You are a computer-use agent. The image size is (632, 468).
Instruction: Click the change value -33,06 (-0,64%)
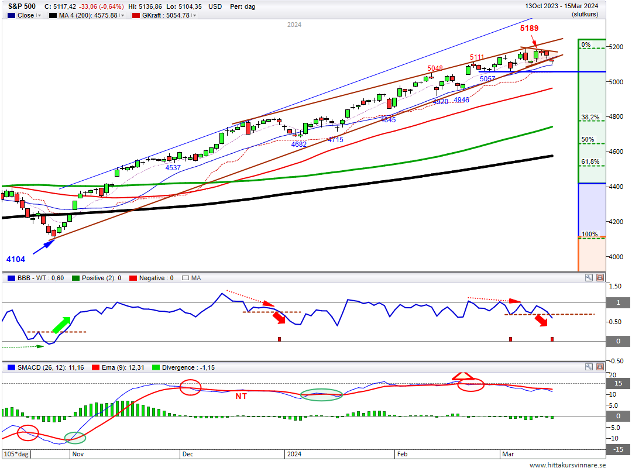point(101,6)
